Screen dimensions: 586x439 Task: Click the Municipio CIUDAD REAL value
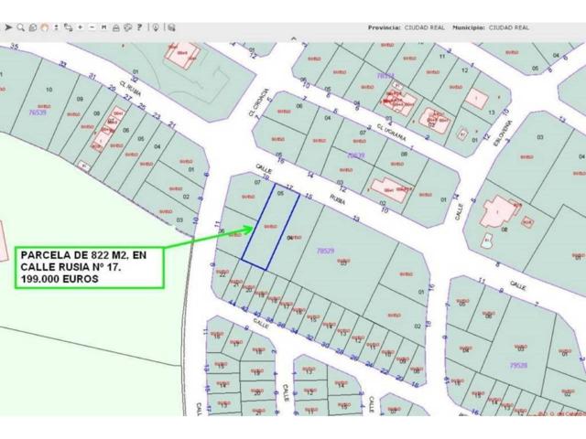point(509,27)
